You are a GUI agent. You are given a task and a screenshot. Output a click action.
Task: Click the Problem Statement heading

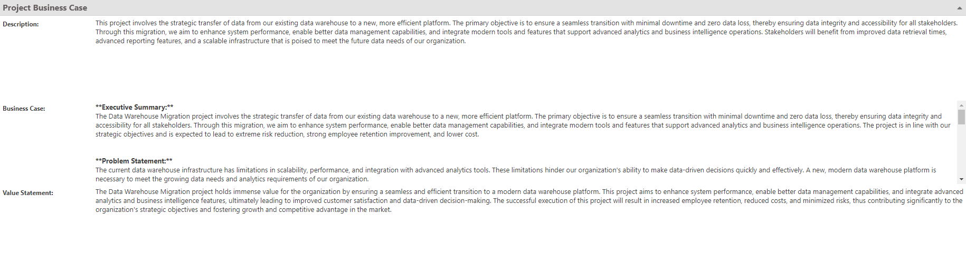pos(134,161)
